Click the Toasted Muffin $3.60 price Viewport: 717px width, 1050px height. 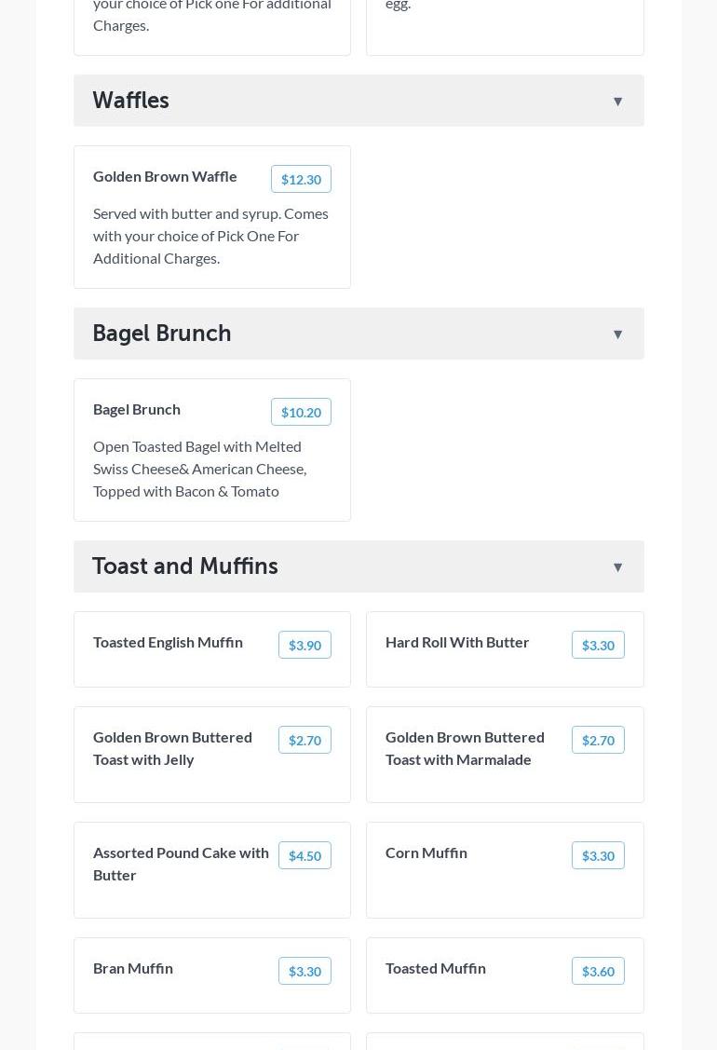click(x=598, y=971)
